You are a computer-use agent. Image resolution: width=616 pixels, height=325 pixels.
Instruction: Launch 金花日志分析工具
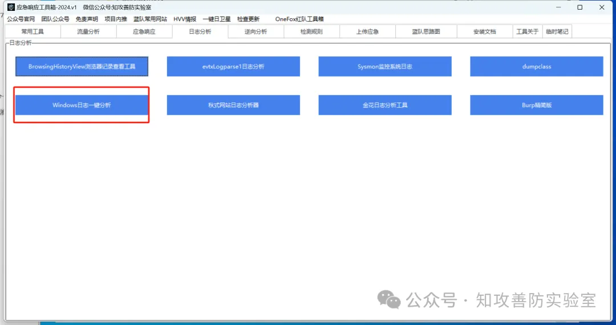point(385,105)
